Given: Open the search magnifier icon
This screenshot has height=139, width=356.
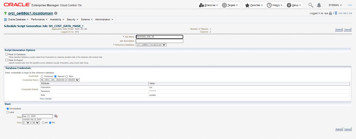Looking at the screenshot, I should pos(311,5).
